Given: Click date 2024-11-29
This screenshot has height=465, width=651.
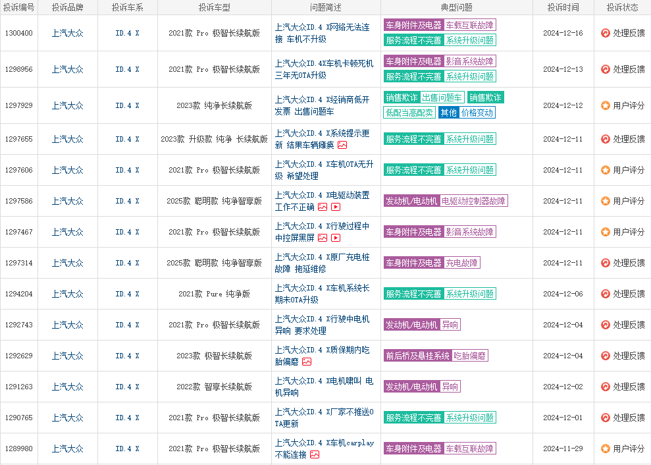Looking at the screenshot, I should [563, 449].
